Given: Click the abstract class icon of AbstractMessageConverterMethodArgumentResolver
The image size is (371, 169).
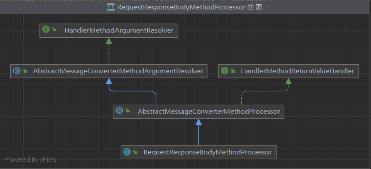Looking at the screenshot, I should click(x=17, y=71).
